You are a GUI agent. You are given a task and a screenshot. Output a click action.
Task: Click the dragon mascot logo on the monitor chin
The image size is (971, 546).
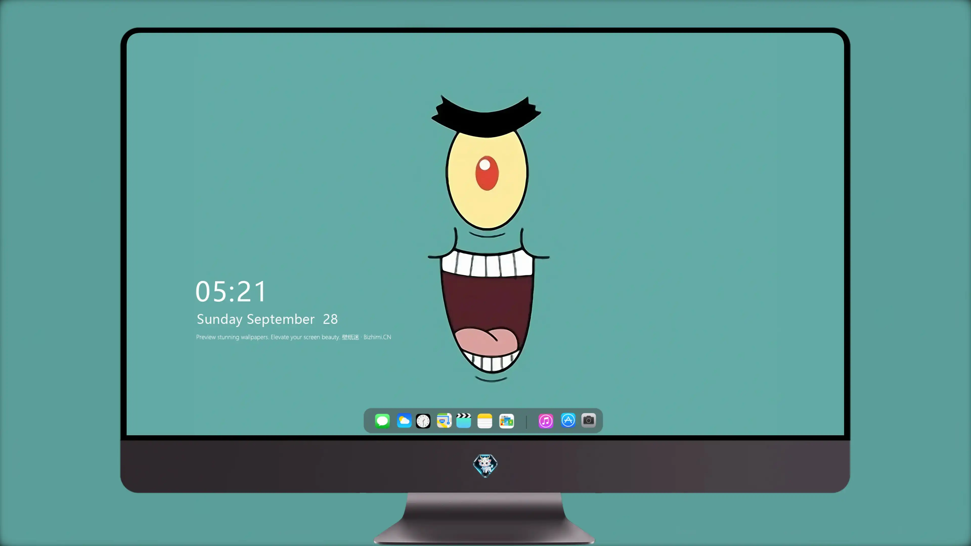click(x=485, y=466)
